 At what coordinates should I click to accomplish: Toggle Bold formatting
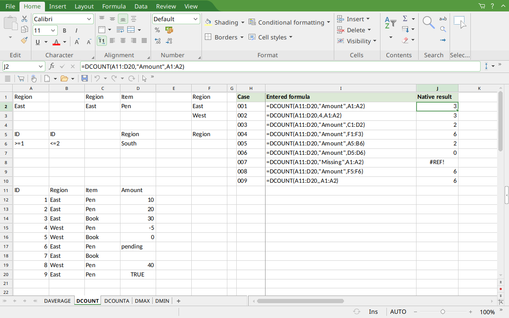(x=64, y=31)
